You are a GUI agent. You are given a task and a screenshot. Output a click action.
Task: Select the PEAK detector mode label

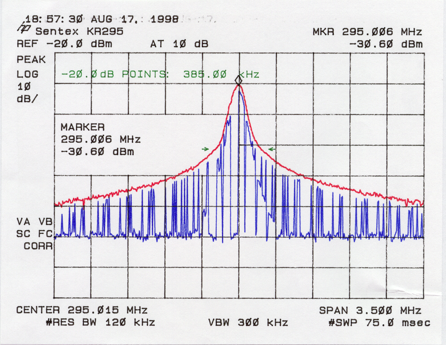tap(28, 60)
